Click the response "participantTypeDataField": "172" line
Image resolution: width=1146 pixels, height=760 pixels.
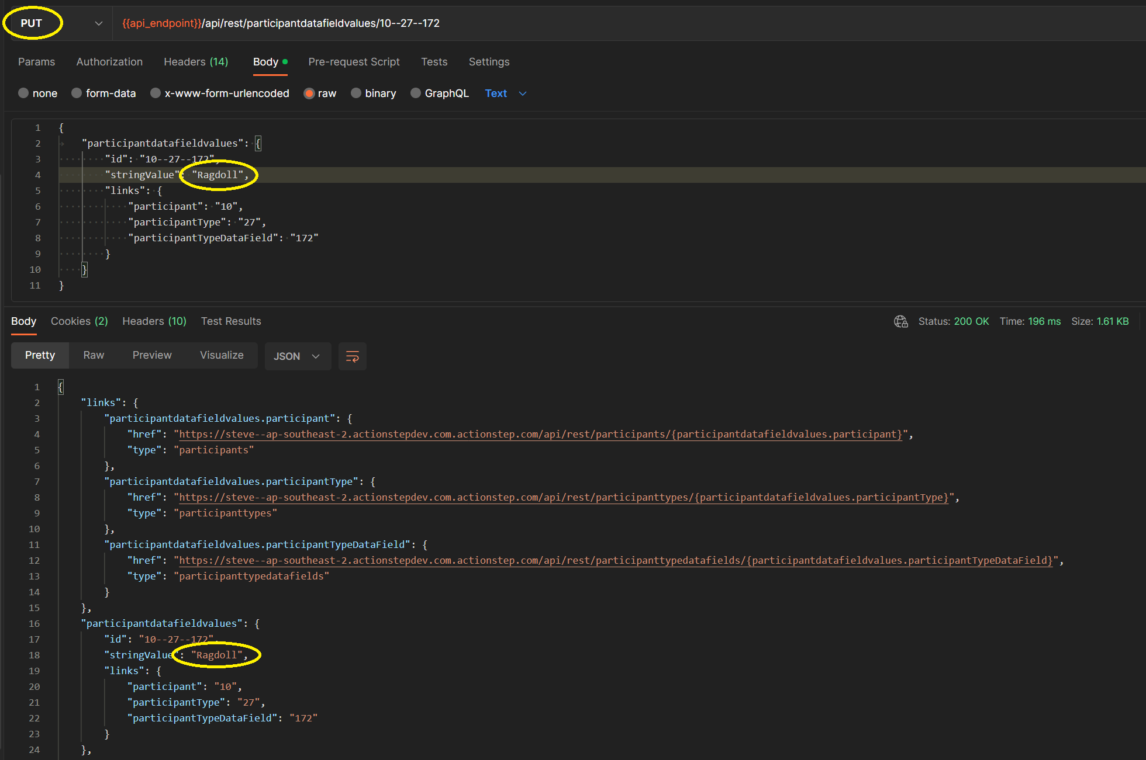[x=222, y=718]
